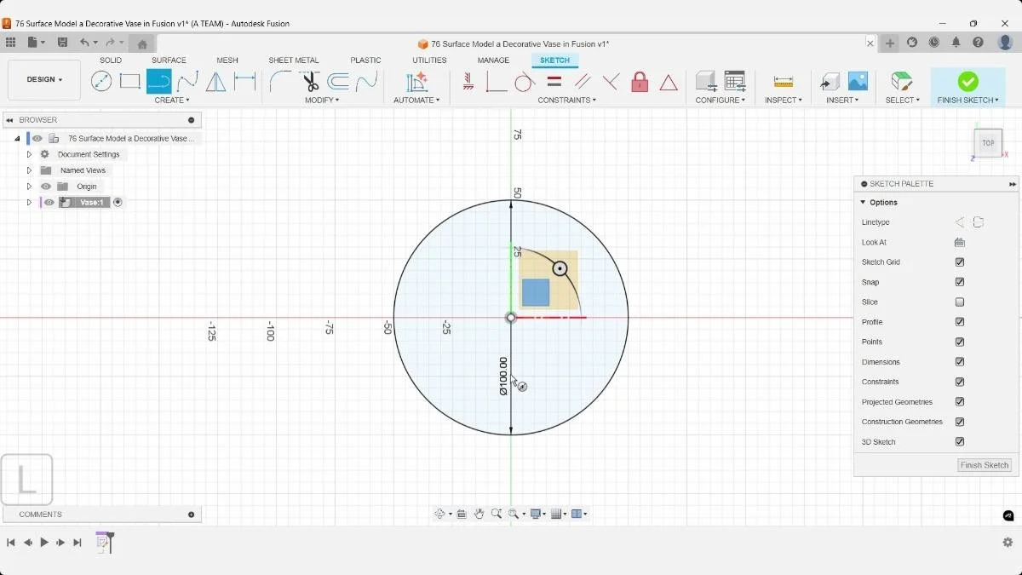The image size is (1022, 575).
Task: Open the MODIFY dropdown menu
Action: [x=322, y=101]
